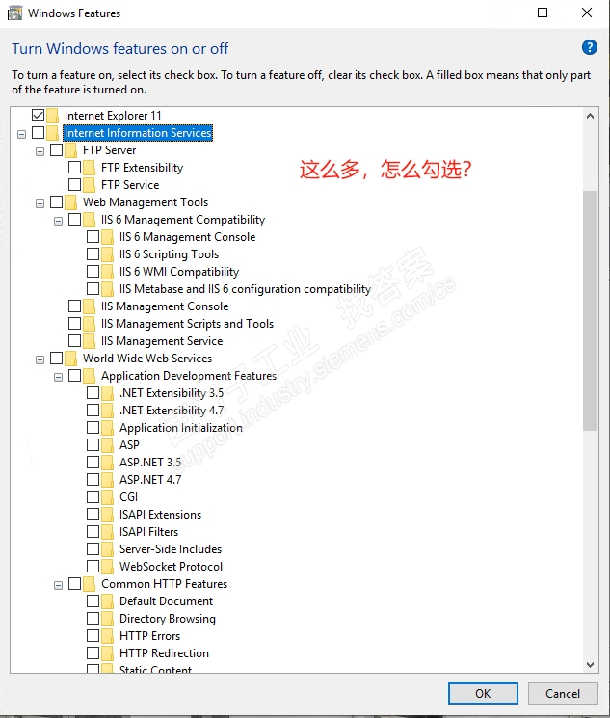Maximize the Windows Features dialog

coord(543,13)
